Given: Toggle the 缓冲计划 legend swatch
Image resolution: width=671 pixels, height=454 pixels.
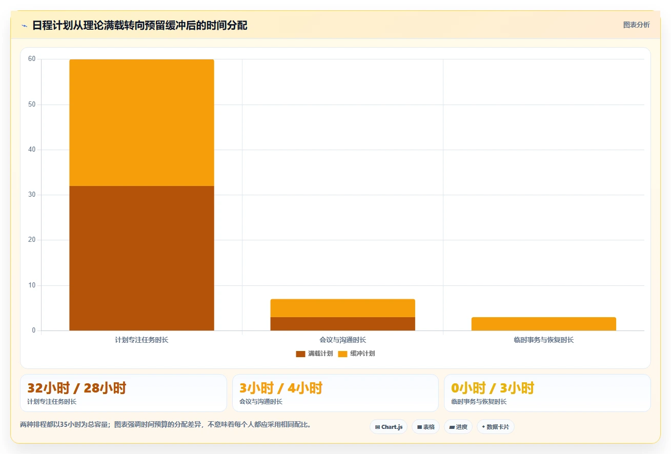Looking at the screenshot, I should pyautogui.click(x=342, y=354).
